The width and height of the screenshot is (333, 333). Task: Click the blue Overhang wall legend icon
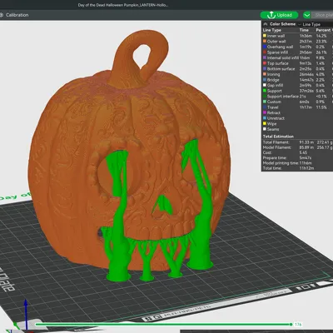point(265,47)
